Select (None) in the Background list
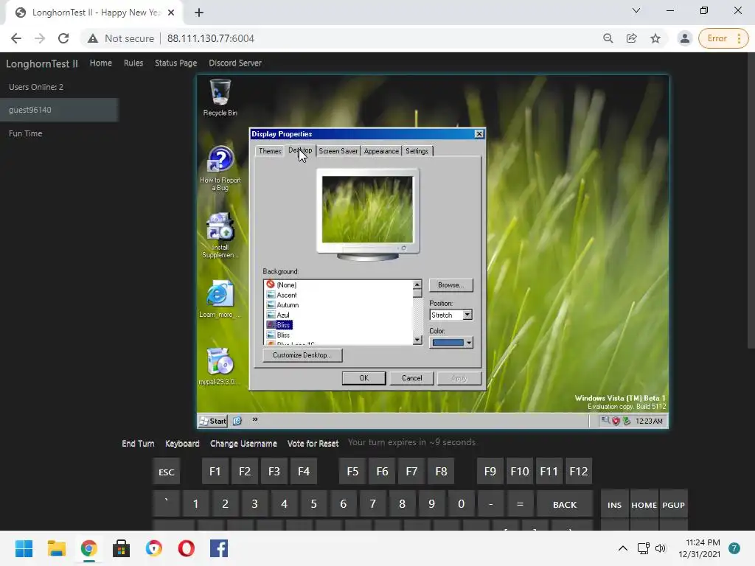The image size is (755, 566). [x=287, y=285]
